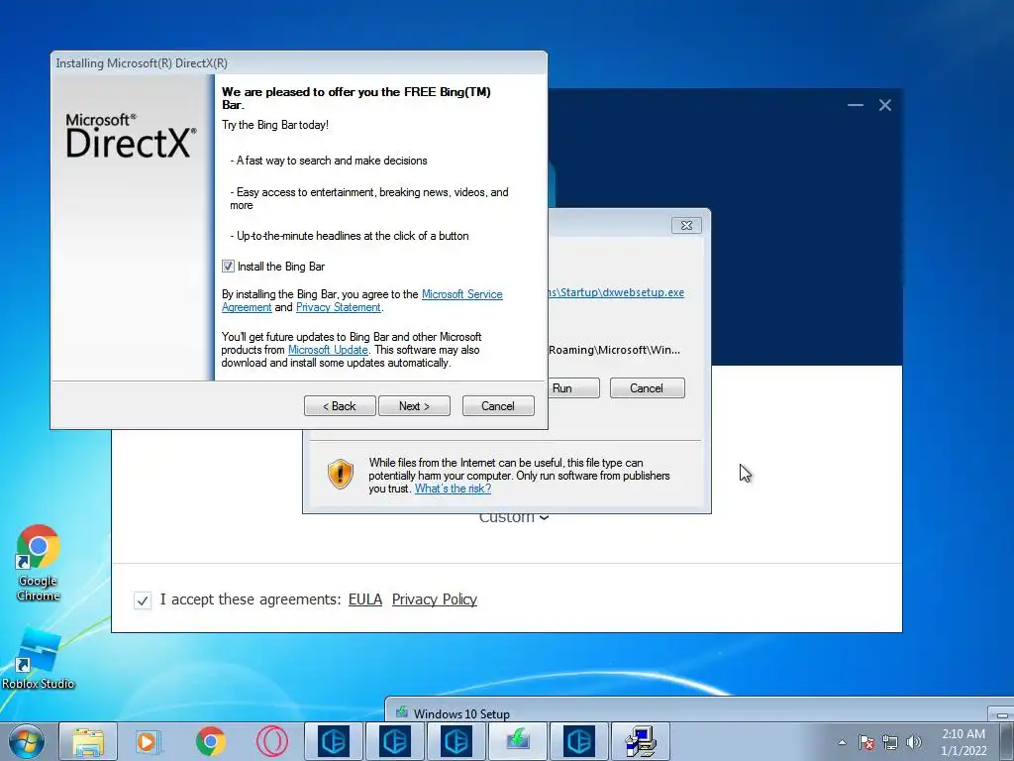Uncheck Install the Bing Bar checkbox

click(x=228, y=266)
